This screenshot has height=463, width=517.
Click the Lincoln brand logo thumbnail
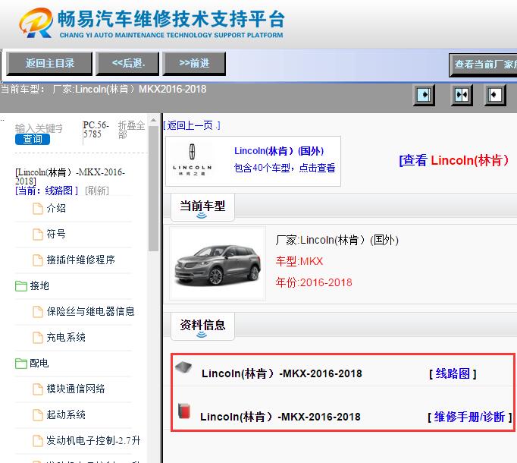193,162
